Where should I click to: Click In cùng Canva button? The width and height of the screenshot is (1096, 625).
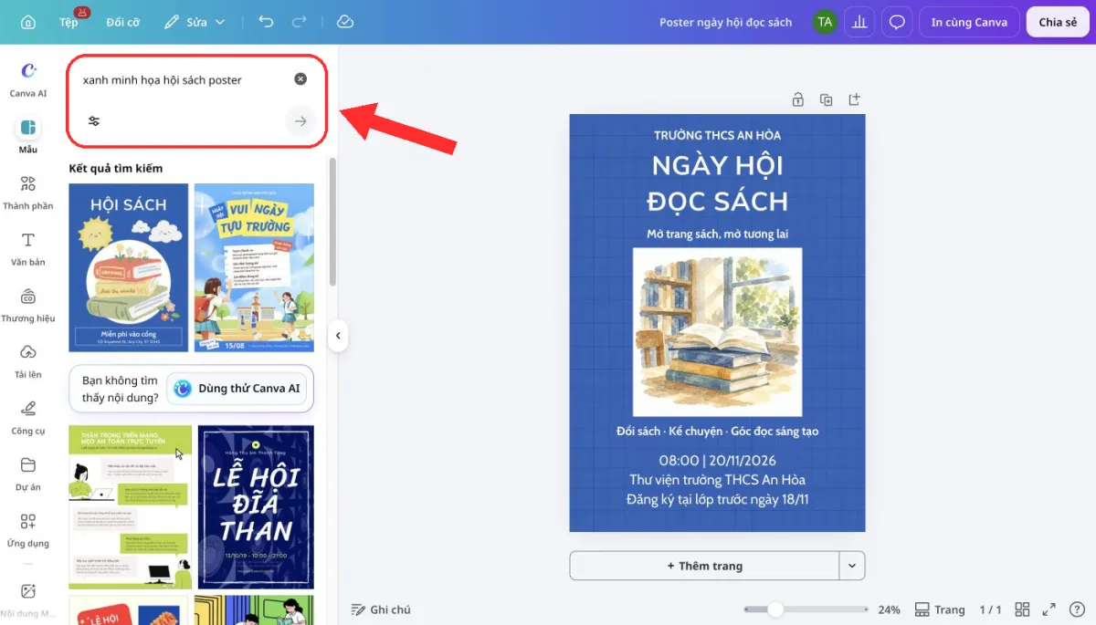pos(969,22)
